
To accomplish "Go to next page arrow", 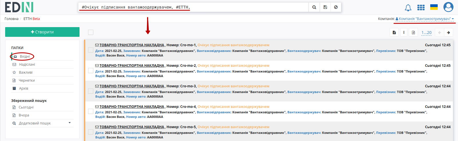I will pos(448,33).
